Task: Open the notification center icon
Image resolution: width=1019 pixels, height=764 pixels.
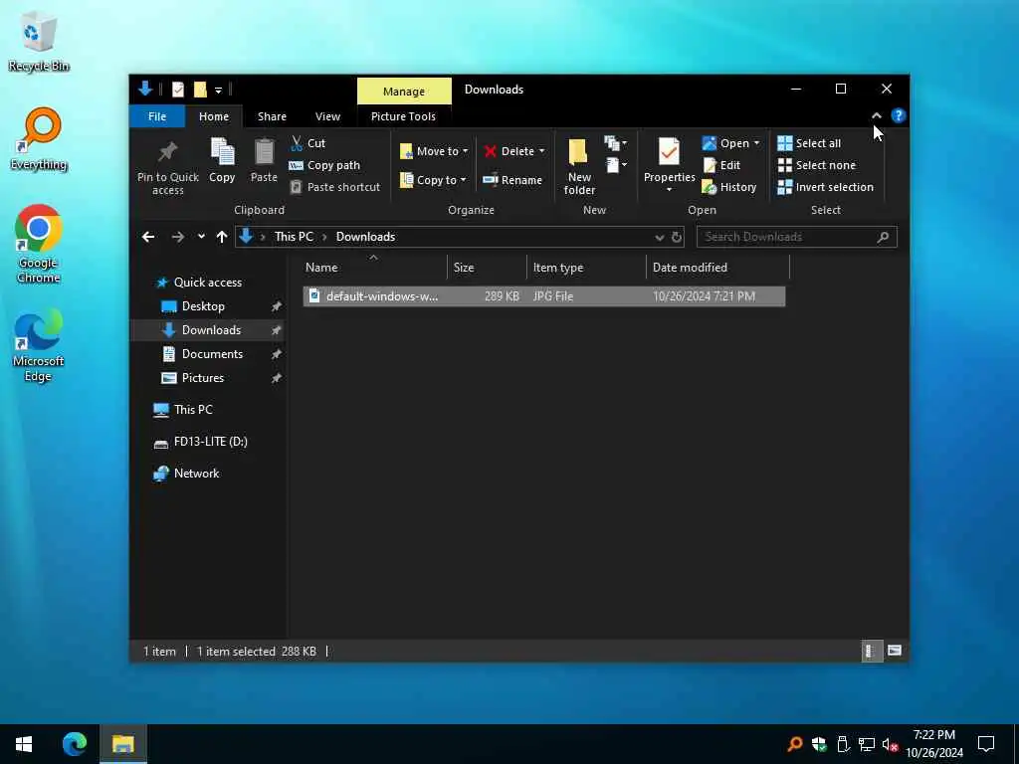Action: (x=986, y=744)
